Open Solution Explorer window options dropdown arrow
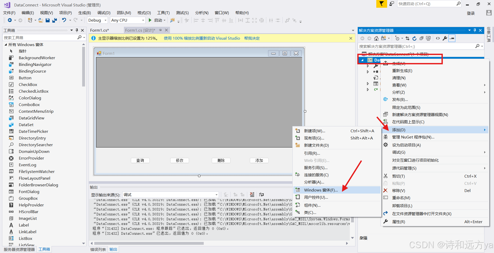 (x=470, y=30)
